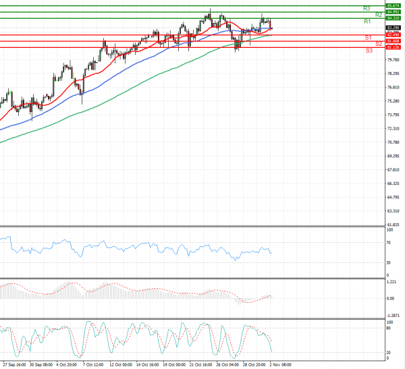Select the green 84.310 price tag

393,18
